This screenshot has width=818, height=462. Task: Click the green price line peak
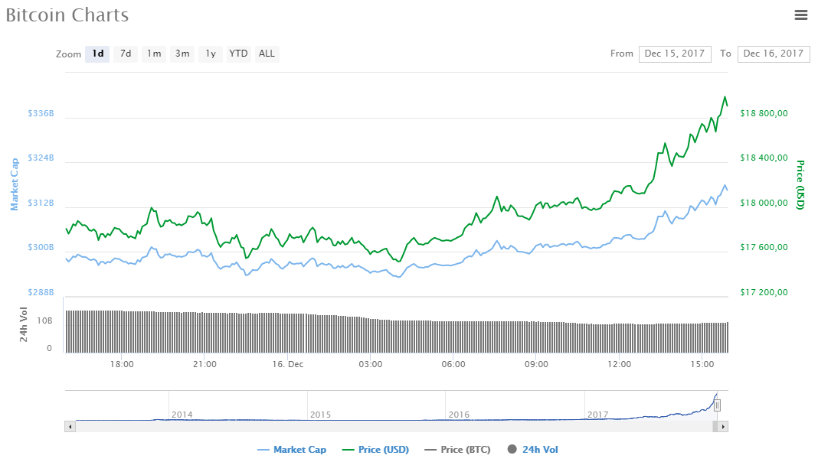tap(725, 97)
